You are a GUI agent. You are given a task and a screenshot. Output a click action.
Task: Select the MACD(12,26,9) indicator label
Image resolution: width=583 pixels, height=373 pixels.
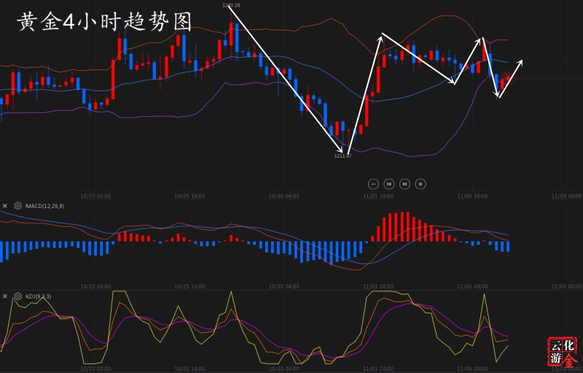point(44,206)
